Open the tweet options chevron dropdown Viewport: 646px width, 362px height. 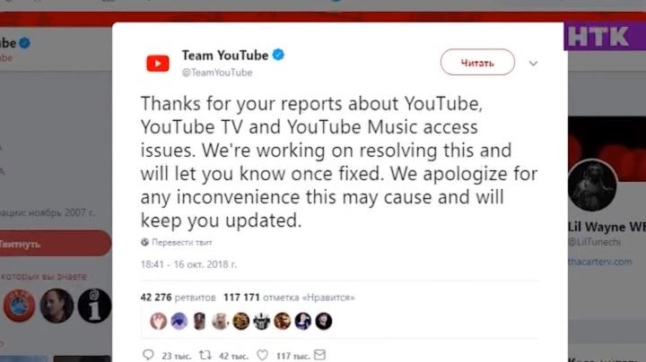pos(533,64)
